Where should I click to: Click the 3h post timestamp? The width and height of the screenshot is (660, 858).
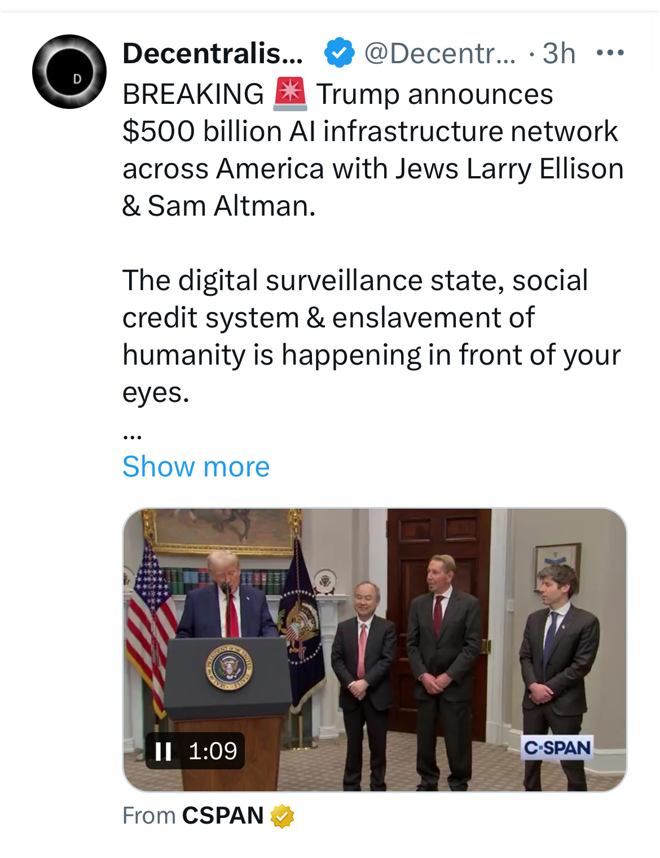[x=558, y=53]
